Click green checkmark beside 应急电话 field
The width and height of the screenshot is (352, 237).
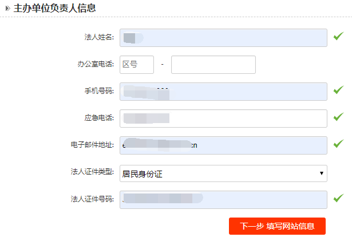coord(338,117)
